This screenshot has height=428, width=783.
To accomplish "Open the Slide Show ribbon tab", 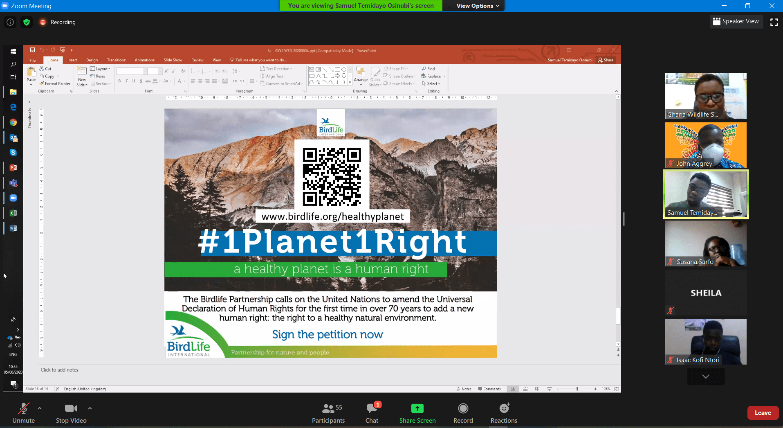I will 173,60.
